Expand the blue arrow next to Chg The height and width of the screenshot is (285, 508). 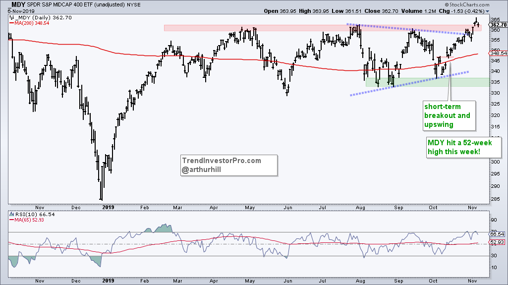(488, 11)
